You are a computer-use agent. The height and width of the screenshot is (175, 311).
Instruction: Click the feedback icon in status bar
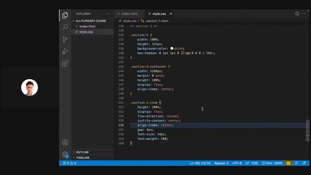tap(296, 163)
